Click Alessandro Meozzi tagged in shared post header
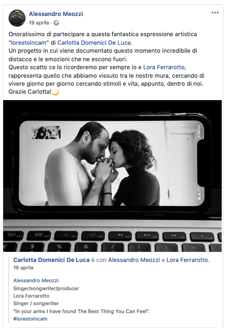 [134, 260]
